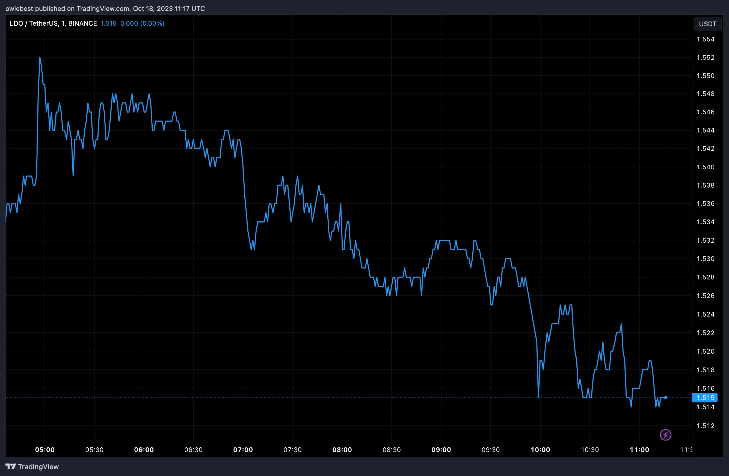Click the TradingView text at bottom left
The height and width of the screenshot is (476, 729).
[x=38, y=466]
